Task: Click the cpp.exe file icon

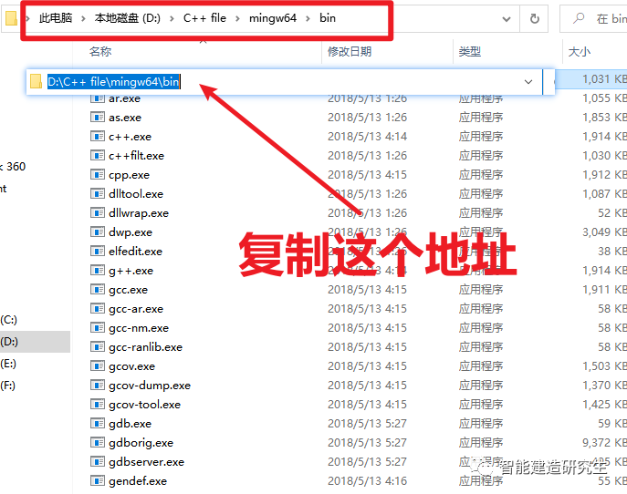Action: tap(97, 174)
